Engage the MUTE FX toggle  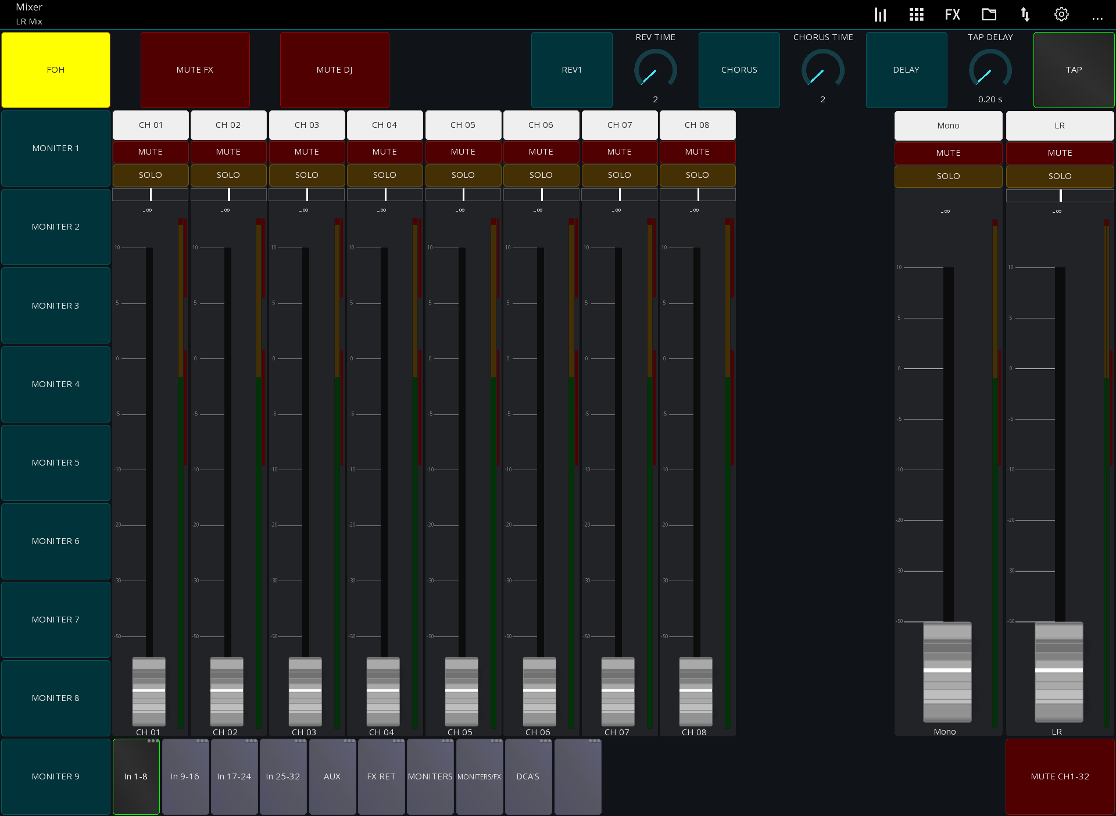pyautogui.click(x=195, y=70)
